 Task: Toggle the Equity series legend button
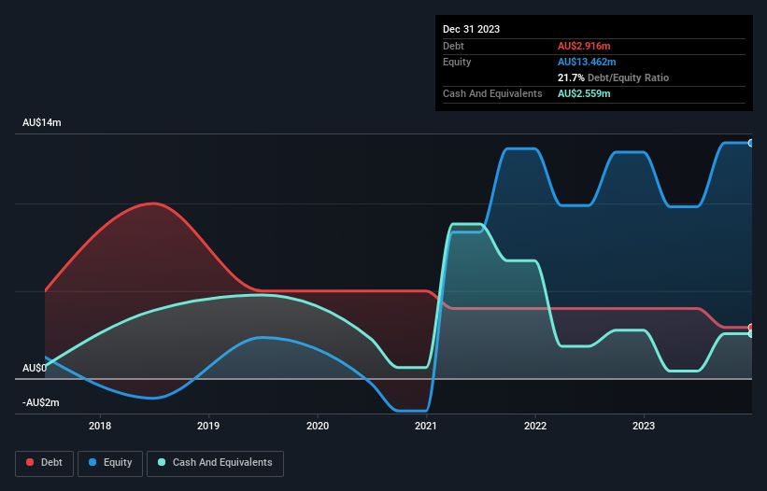point(110,463)
